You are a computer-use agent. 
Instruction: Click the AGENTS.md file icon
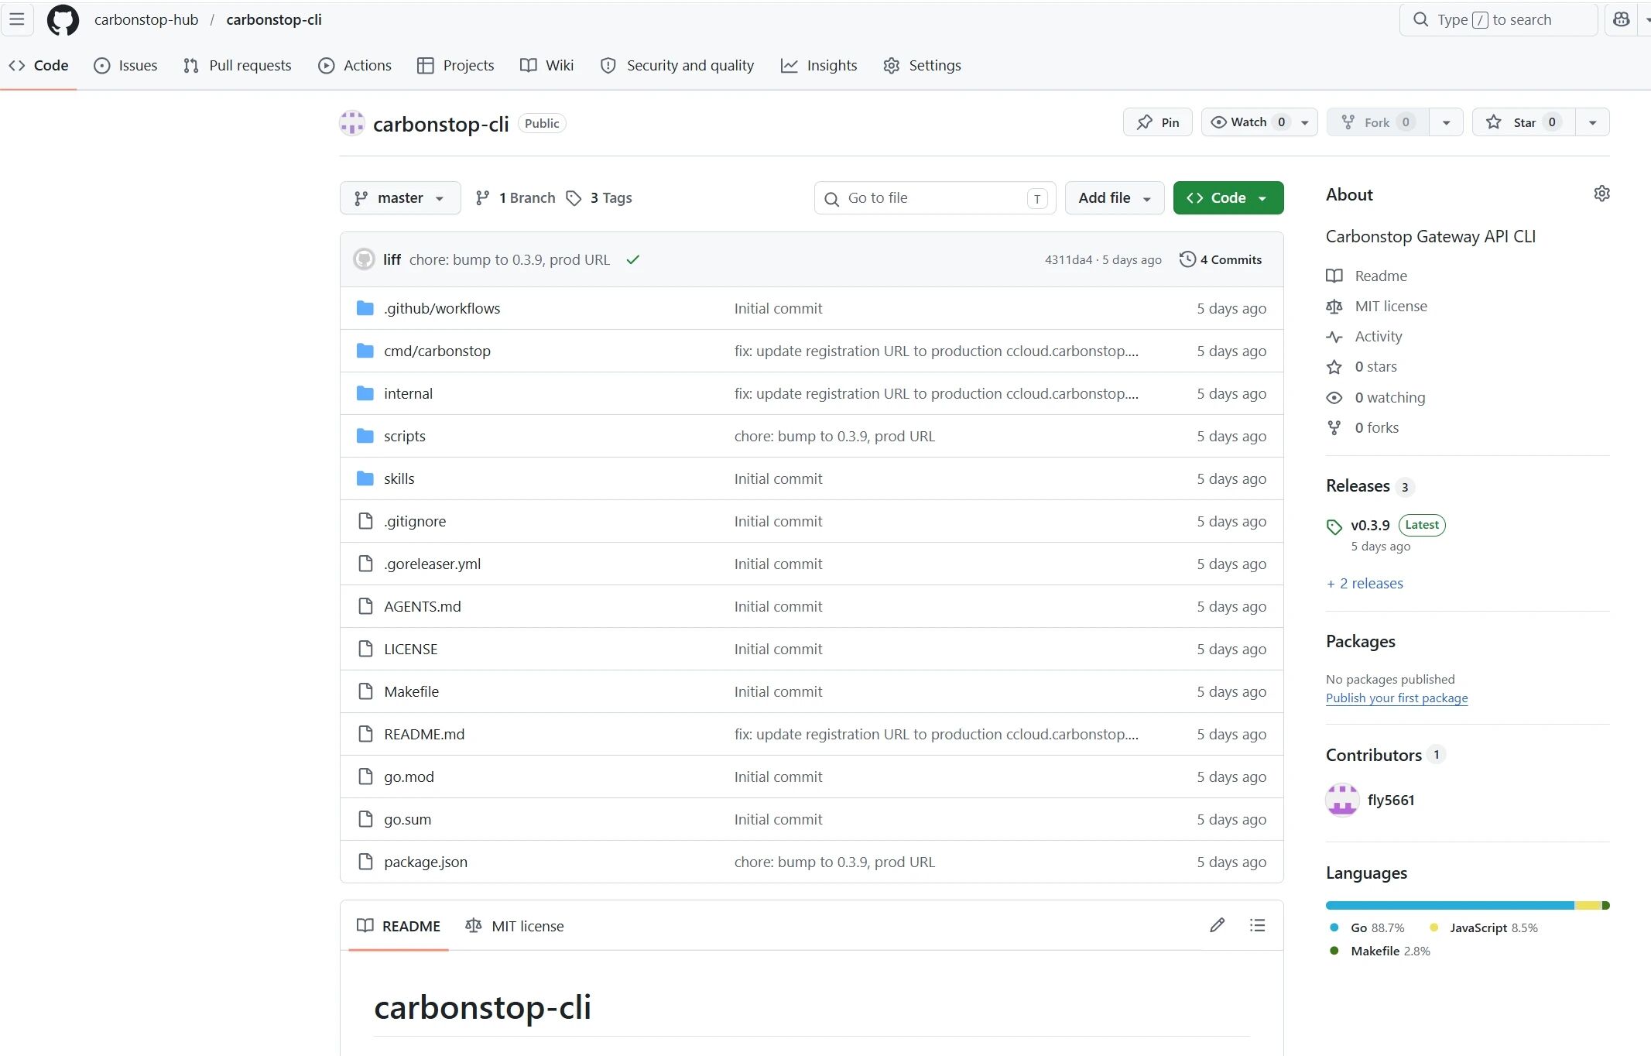(x=365, y=606)
